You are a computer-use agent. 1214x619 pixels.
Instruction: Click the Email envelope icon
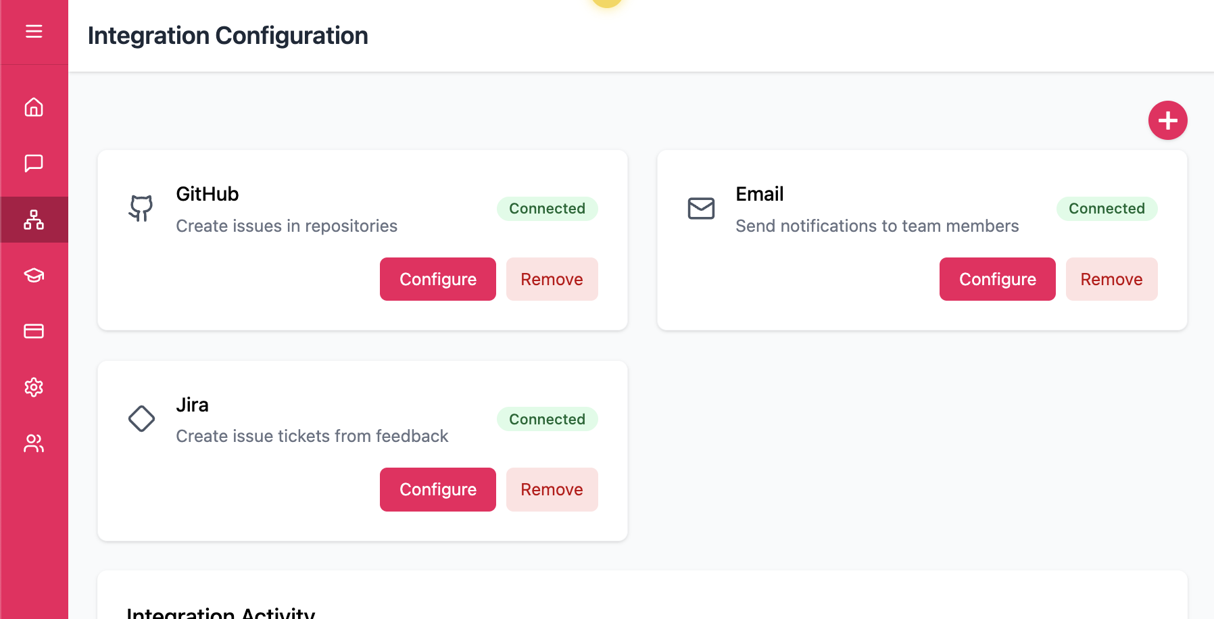(x=701, y=209)
